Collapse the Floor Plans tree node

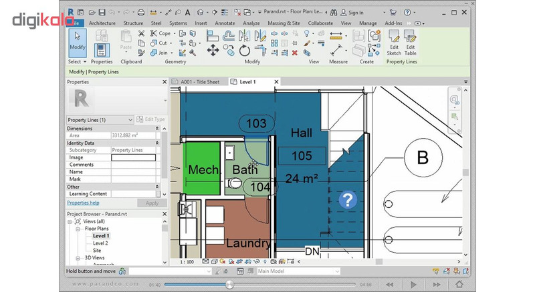(78, 229)
